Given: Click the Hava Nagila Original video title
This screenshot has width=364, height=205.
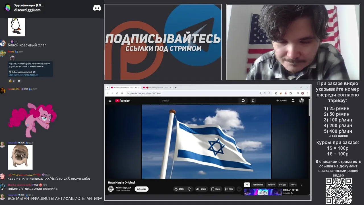Looking at the screenshot, I should tap(121, 183).
